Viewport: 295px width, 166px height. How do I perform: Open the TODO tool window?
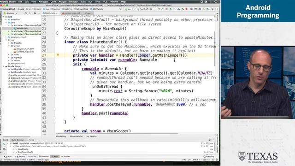(x=32, y=156)
